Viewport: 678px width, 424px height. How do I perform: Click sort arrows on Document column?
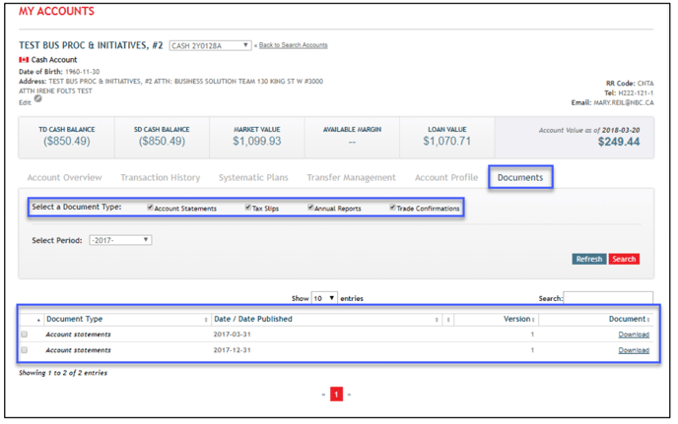647,320
